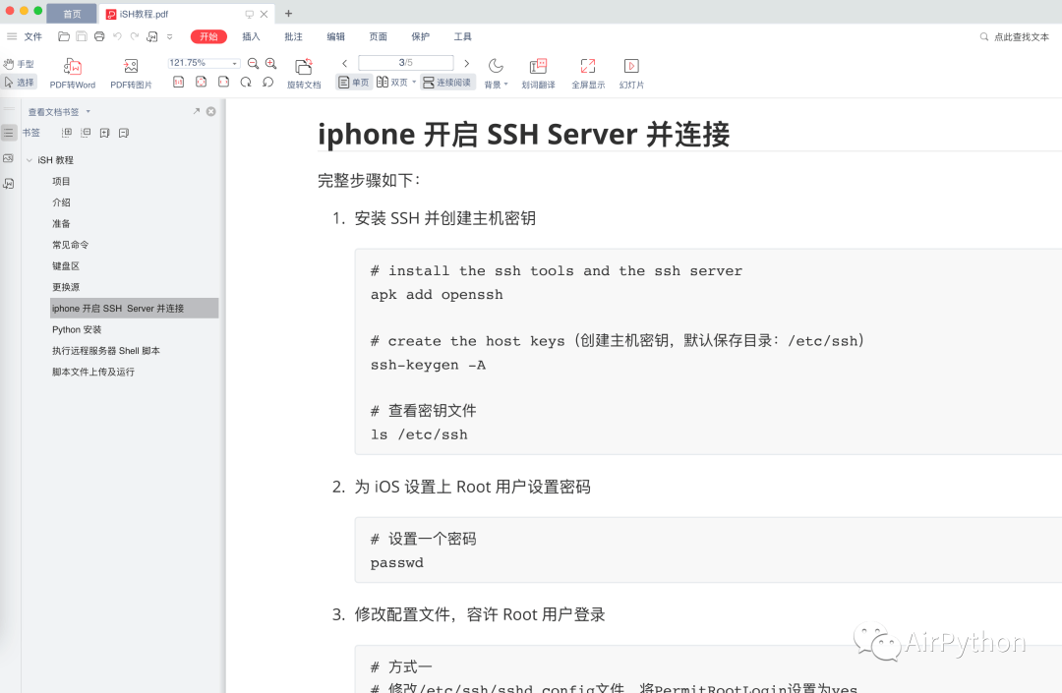Viewport: 1062px width, 693px height.
Task: Open the 页面 tab
Action: click(378, 36)
